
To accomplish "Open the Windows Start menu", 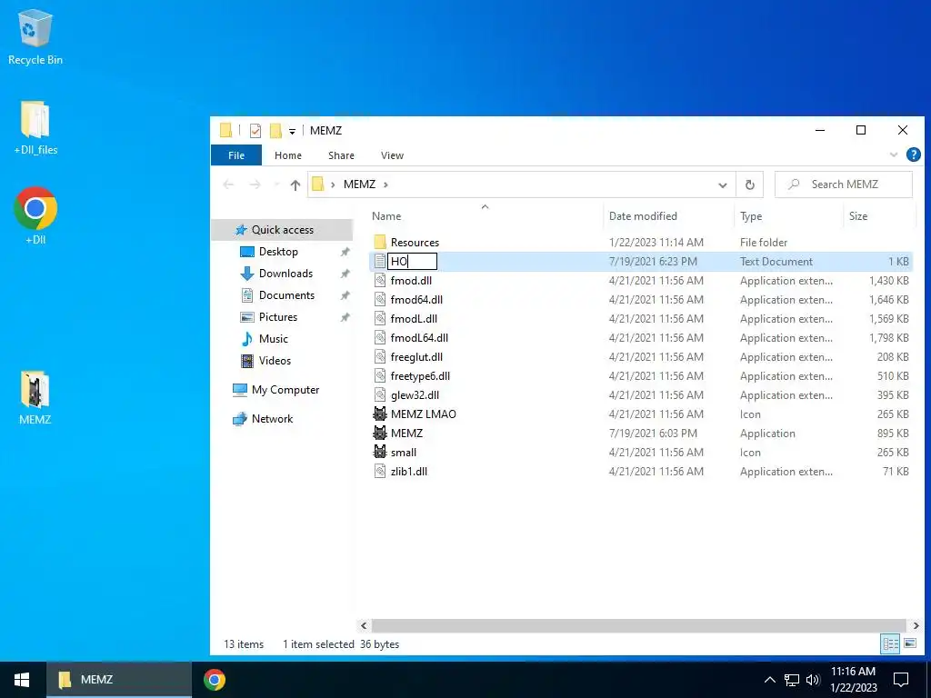I will tap(22, 680).
